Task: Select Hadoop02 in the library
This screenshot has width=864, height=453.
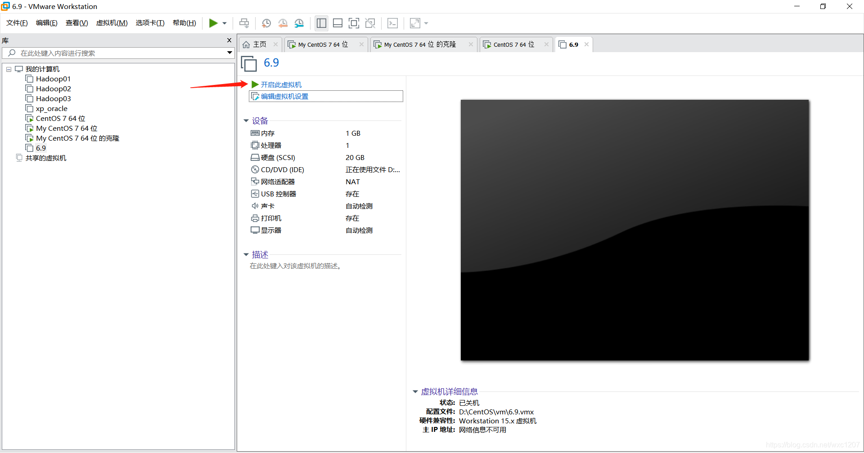Action: tap(48, 89)
